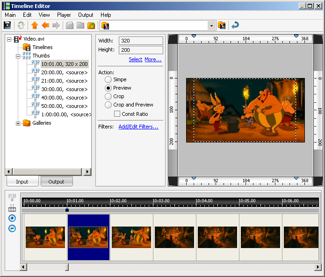This screenshot has height=277, width=325.
Task: Click the gray right arrow icon
Action: coord(56,25)
